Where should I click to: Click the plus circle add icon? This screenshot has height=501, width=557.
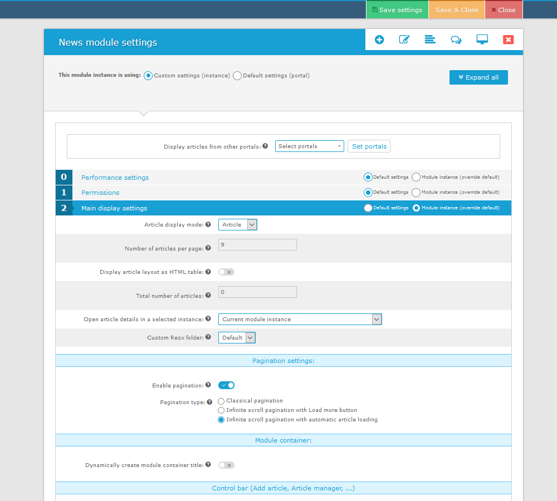pos(379,40)
